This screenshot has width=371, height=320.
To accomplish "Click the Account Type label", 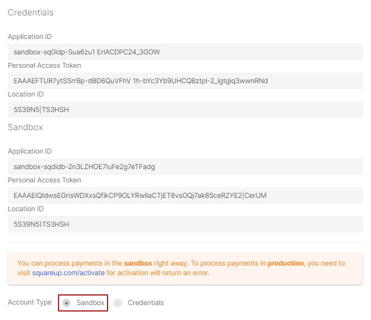I will pyautogui.click(x=30, y=302).
